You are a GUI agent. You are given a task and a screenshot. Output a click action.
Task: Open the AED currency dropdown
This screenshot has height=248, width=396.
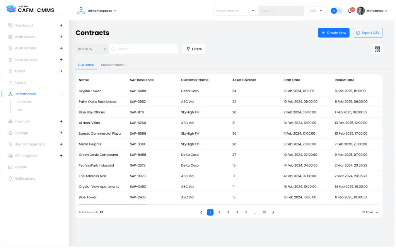[316, 11]
